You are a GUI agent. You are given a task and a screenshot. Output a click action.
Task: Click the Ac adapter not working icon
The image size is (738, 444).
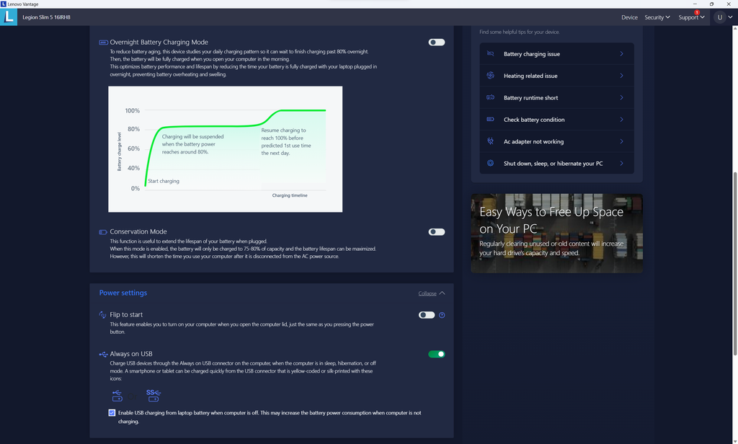pyautogui.click(x=490, y=142)
